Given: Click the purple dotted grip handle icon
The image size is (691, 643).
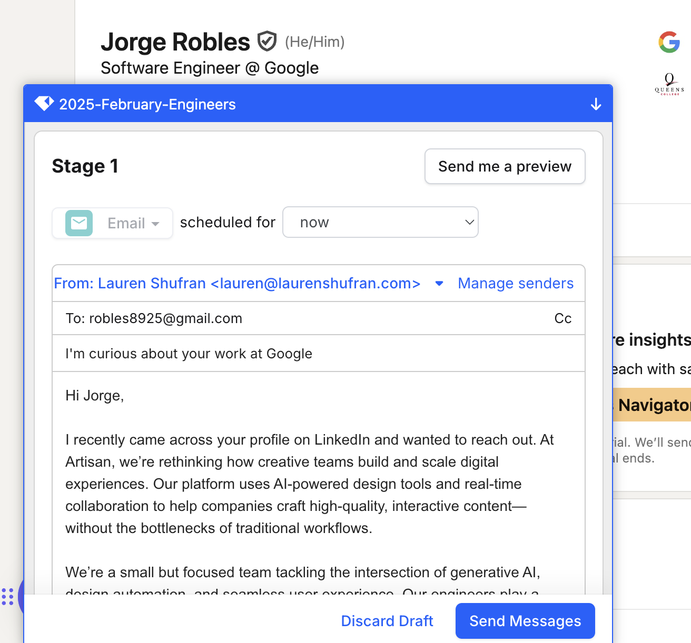Looking at the screenshot, I should [7, 597].
